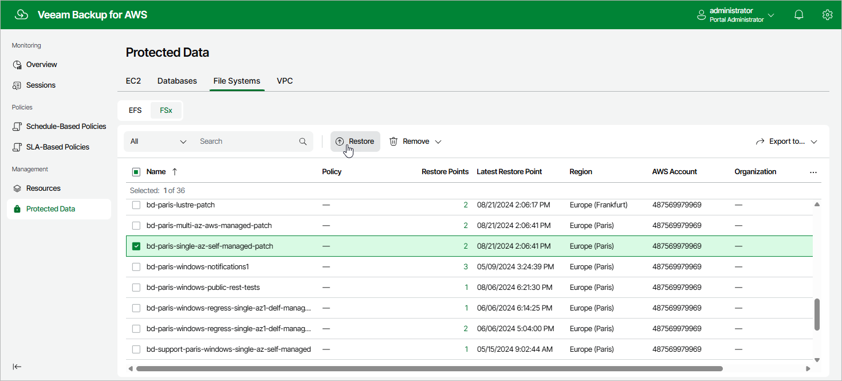Focus the Search input field

pyautogui.click(x=246, y=142)
